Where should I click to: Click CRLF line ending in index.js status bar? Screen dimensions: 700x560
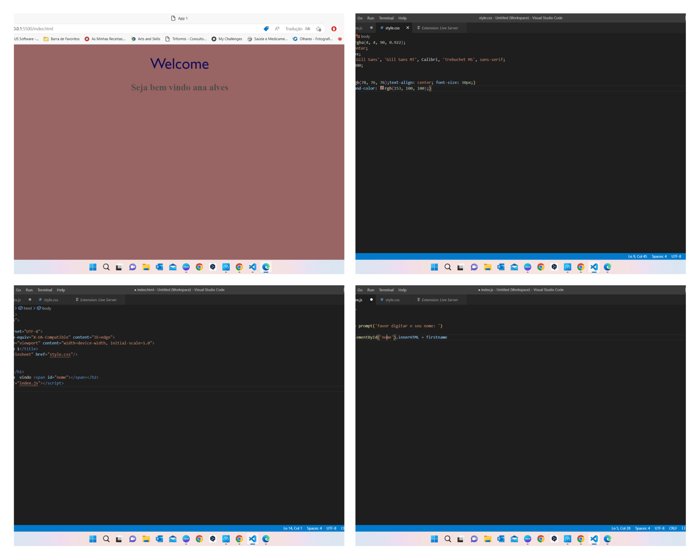tap(673, 528)
